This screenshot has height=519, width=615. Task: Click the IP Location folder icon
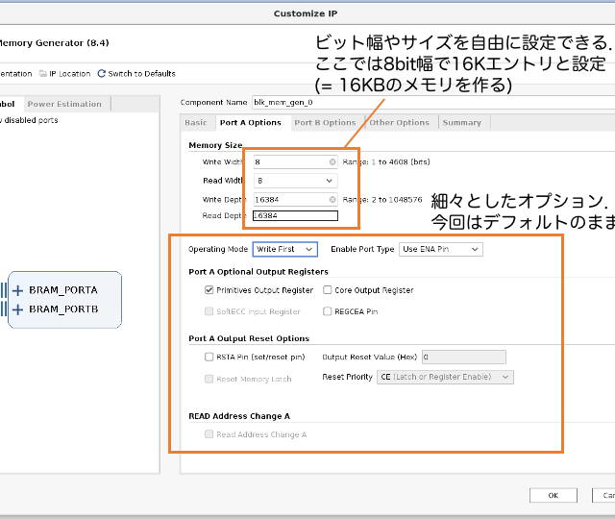point(42,74)
